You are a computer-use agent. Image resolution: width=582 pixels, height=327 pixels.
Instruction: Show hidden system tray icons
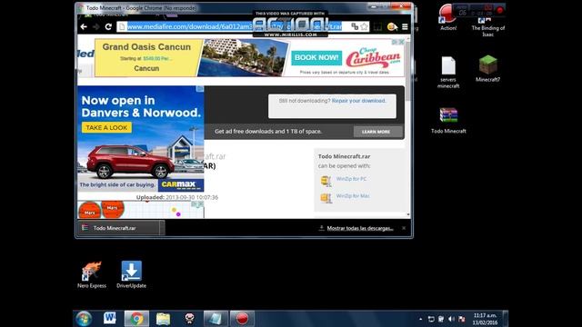(420, 319)
